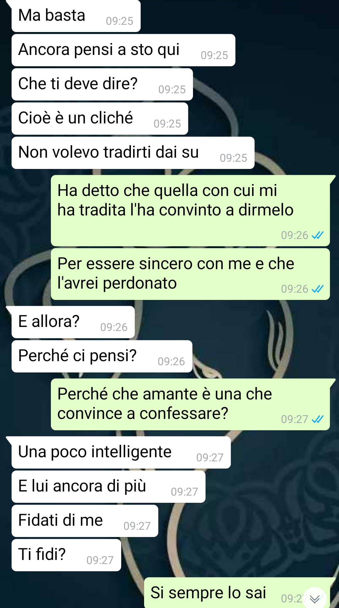Tap 09:25 timestamp on 'Ma basta' message
Image resolution: width=339 pixels, height=608 pixels.
coord(120,21)
